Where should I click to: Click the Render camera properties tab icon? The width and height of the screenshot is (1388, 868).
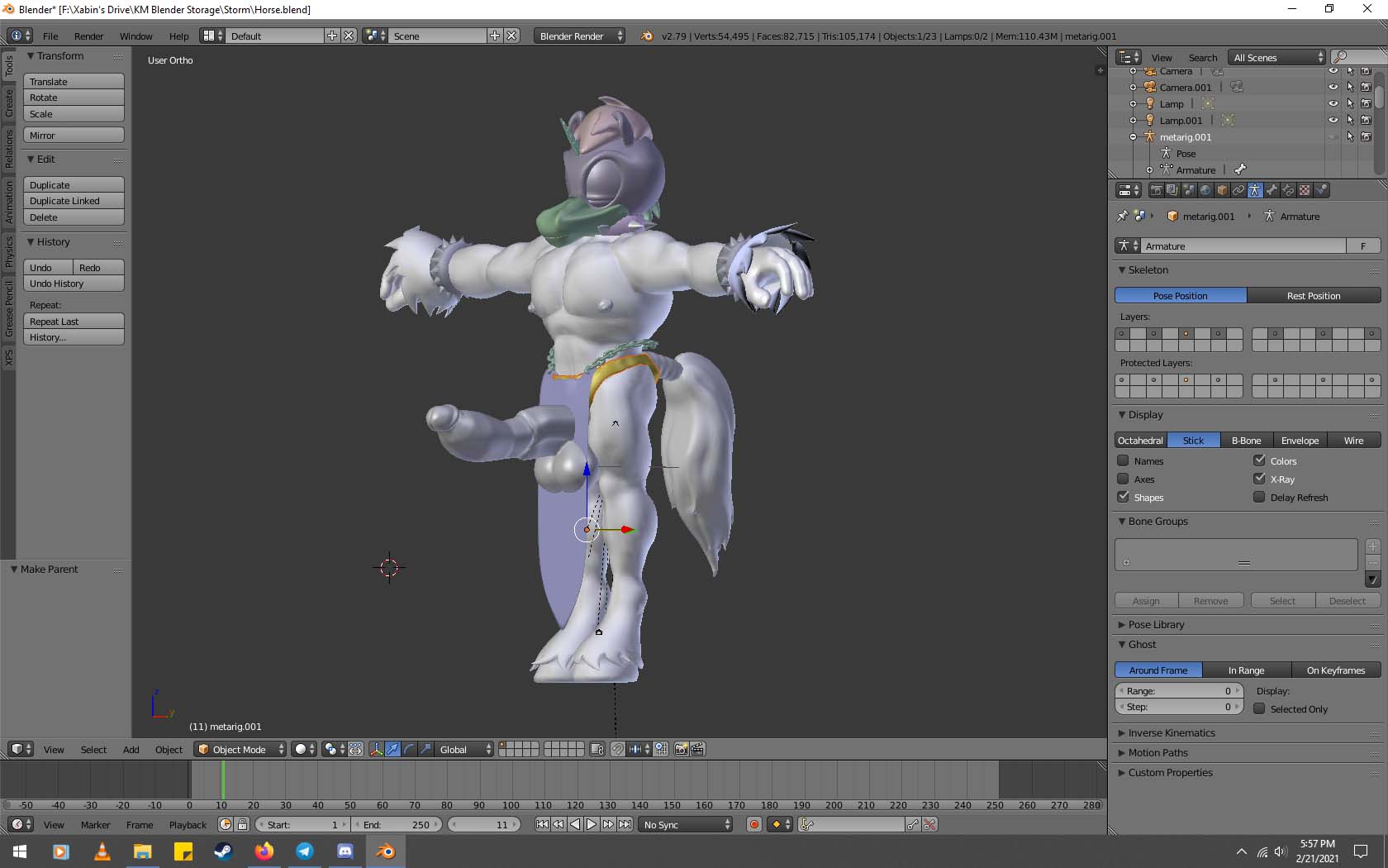coord(1156,190)
